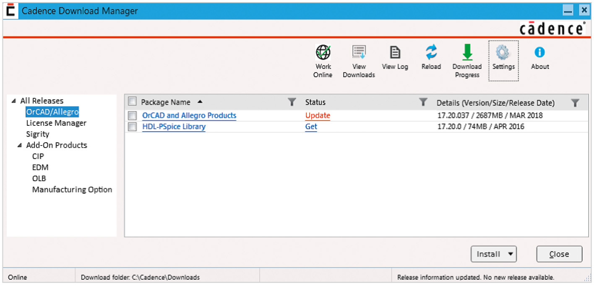Filter the Status column
594x286 pixels.
(x=424, y=102)
